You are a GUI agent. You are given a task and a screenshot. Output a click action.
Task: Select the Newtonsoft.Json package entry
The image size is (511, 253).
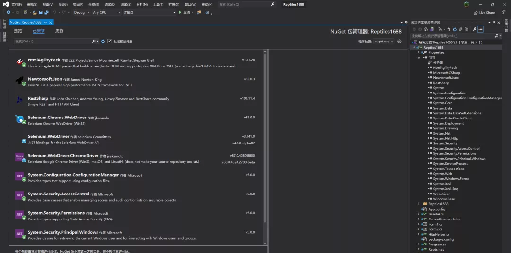[135, 82]
